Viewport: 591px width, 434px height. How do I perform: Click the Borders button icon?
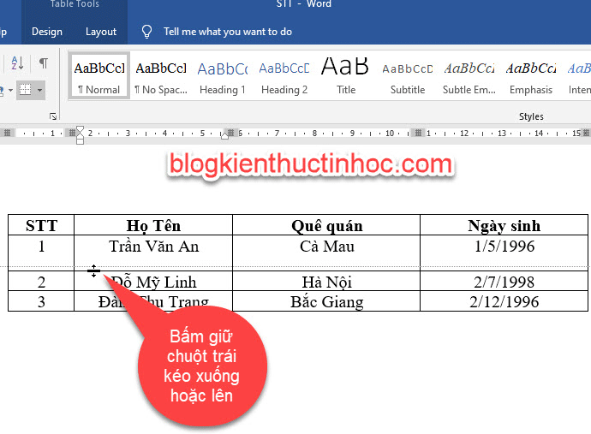[25, 90]
